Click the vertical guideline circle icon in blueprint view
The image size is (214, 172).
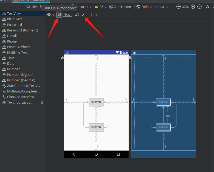point(134,53)
